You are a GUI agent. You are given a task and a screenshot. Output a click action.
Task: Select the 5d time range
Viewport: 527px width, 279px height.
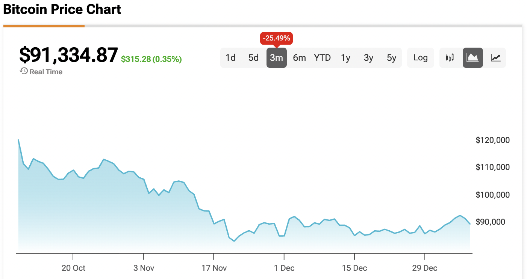tap(253, 58)
